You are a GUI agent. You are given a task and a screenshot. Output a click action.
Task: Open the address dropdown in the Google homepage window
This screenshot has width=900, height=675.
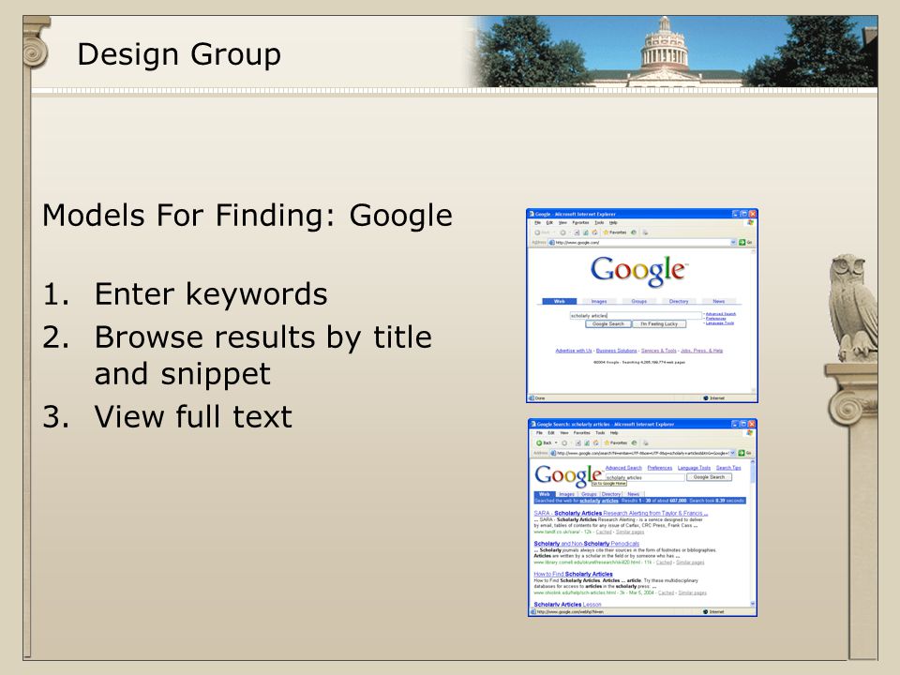pyautogui.click(x=733, y=242)
